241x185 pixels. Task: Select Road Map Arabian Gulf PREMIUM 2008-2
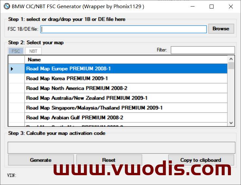pos(126,118)
